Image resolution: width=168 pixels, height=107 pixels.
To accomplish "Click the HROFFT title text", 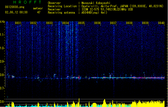I will tap(27, 2).
